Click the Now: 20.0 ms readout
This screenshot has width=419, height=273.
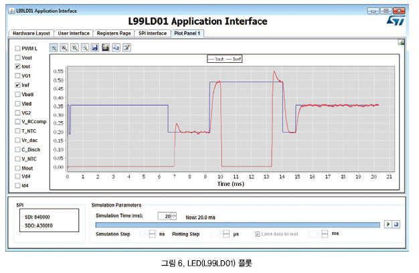coord(200,217)
